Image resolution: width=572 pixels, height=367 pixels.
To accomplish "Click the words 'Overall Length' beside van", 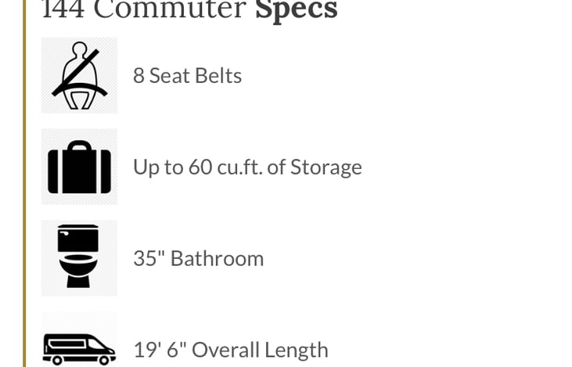I will coord(268,350).
